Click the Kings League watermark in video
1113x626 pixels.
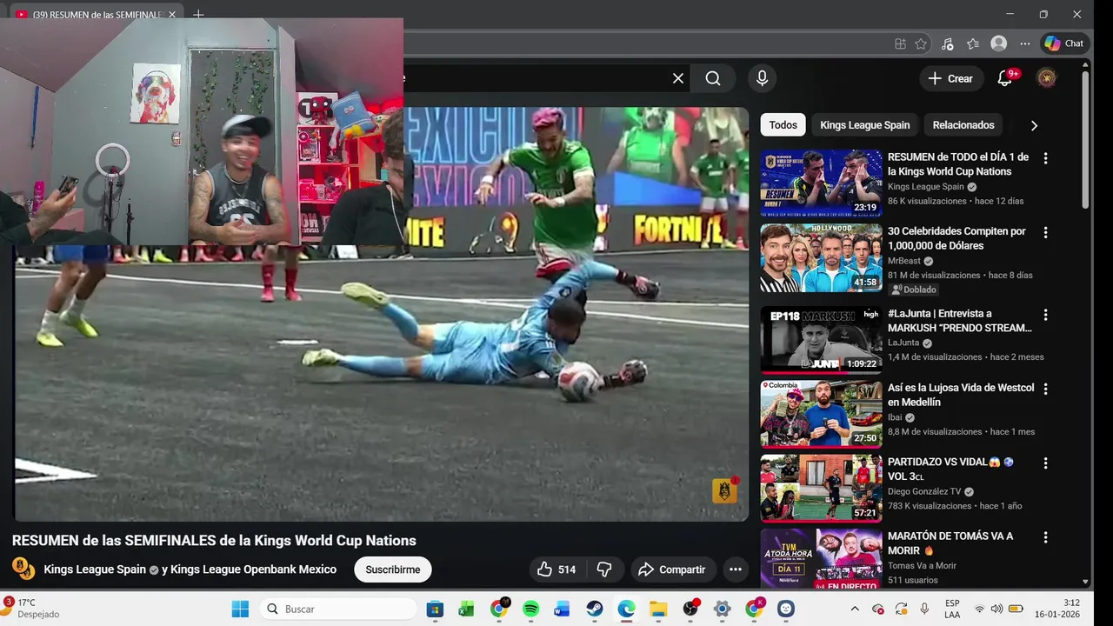point(724,490)
